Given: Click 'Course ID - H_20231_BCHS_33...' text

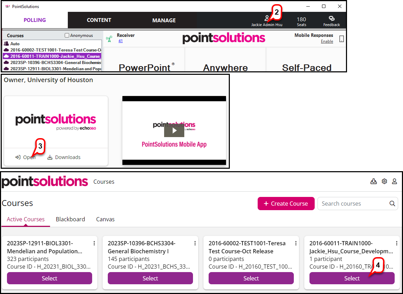Looking at the screenshot, I should (149, 267).
